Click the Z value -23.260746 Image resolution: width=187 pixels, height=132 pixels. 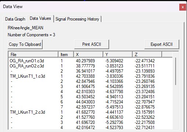click(x=145, y=81)
